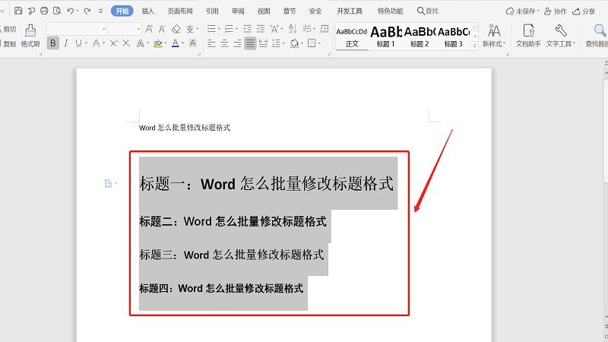Clear formatting with the eraser icon

(x=176, y=29)
